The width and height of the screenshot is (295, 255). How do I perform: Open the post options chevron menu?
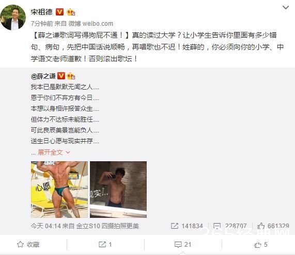(286, 8)
